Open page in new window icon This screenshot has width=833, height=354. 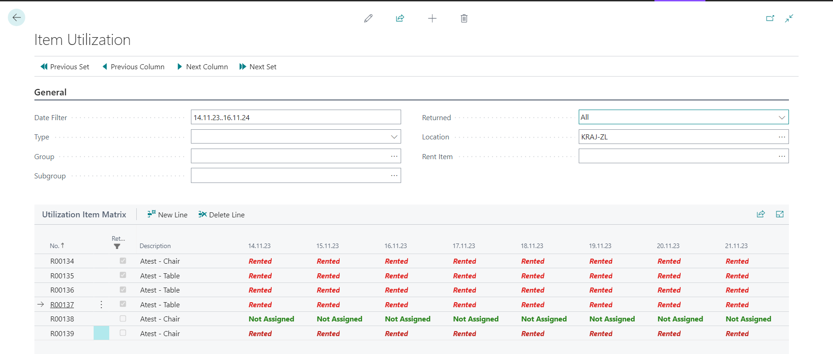click(770, 18)
